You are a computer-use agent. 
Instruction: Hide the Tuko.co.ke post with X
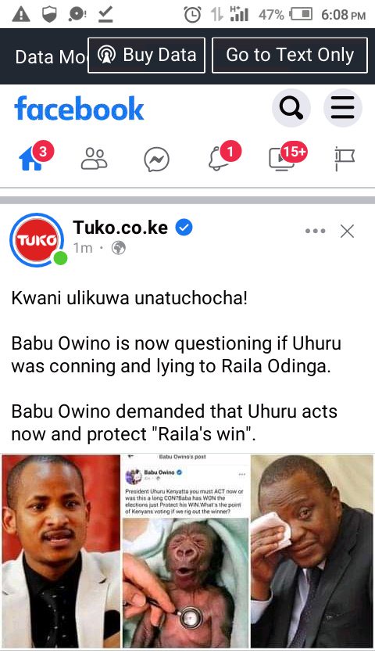point(348,232)
